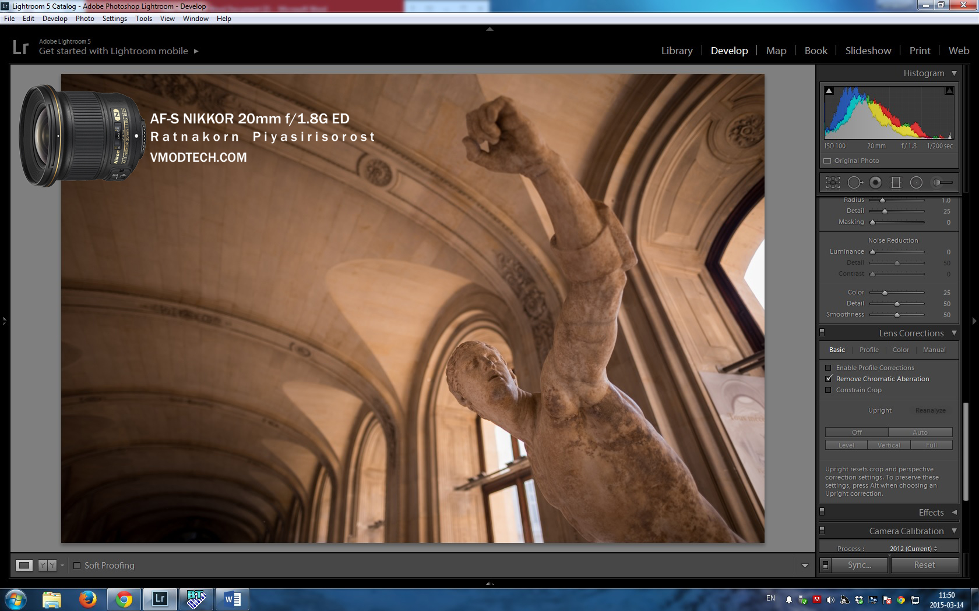Set Upright mode to Vertical
This screenshot has height=611, width=979.
tap(889, 445)
